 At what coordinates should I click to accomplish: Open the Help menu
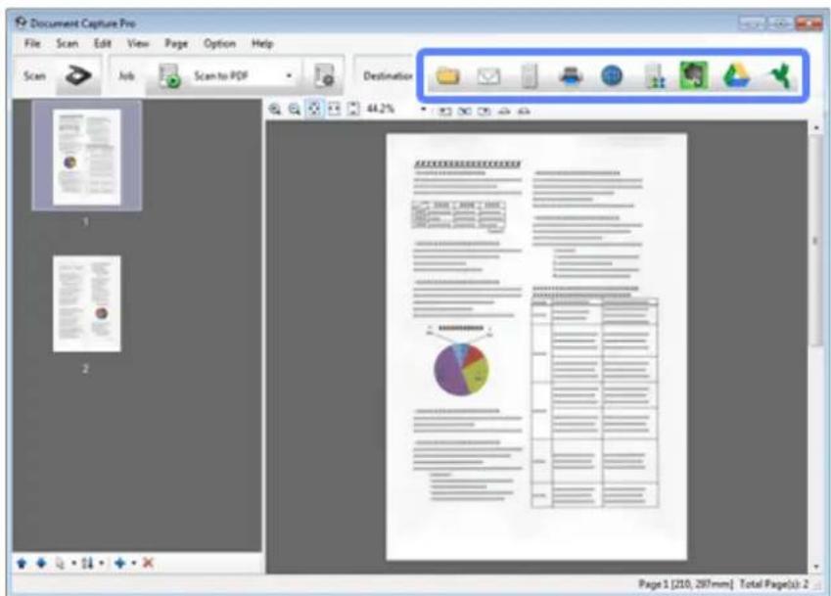coord(262,43)
